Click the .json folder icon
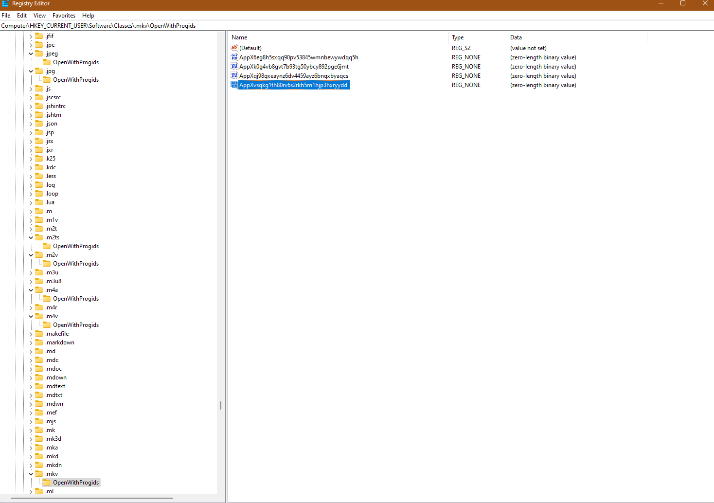This screenshot has width=714, height=503. pos(39,124)
